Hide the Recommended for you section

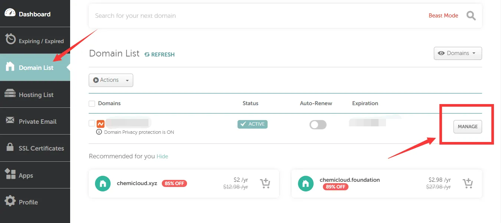coord(162,156)
